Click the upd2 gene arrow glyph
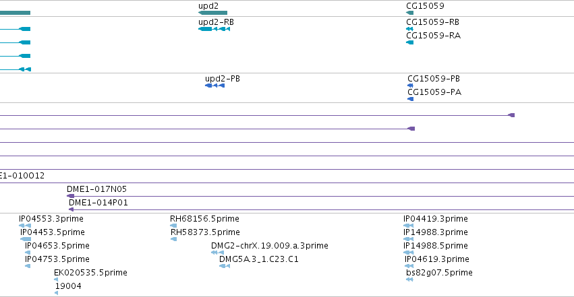This screenshot has height=297, width=574. point(212,13)
